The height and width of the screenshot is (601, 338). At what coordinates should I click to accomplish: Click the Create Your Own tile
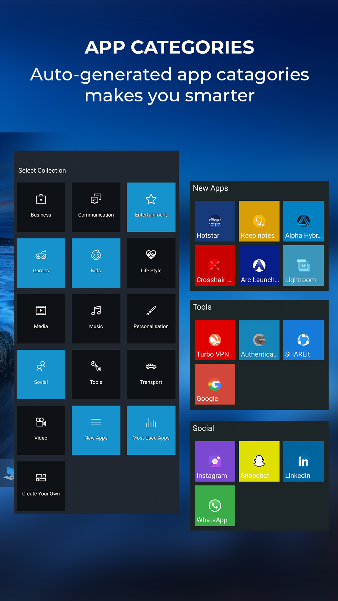point(41,486)
